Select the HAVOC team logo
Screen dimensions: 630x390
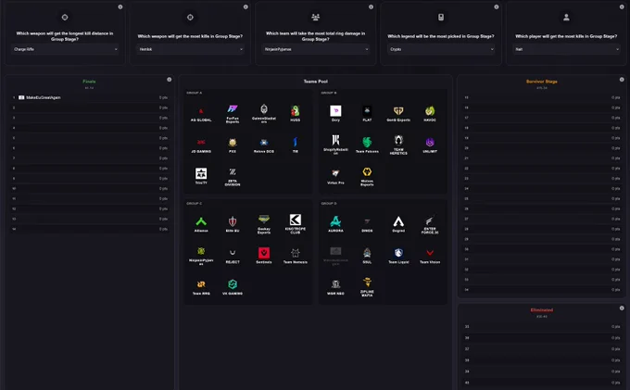430,111
